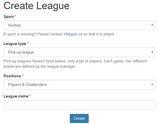Click the Sport field label
Screen dimensions: 158x124
point(9,17)
